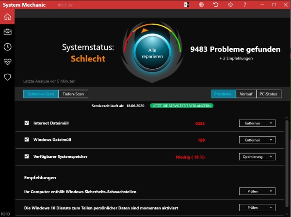The width and height of the screenshot is (291, 217).
Task: Expand dropdown arrow for Sicherheits-Schwachstellen Prüfen
Action: pos(271,191)
